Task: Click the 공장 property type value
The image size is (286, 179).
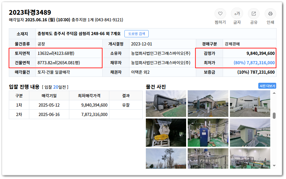Action: [41, 44]
